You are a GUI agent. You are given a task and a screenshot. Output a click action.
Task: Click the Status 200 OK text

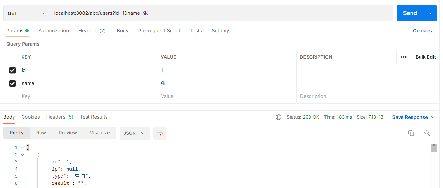coord(303,117)
